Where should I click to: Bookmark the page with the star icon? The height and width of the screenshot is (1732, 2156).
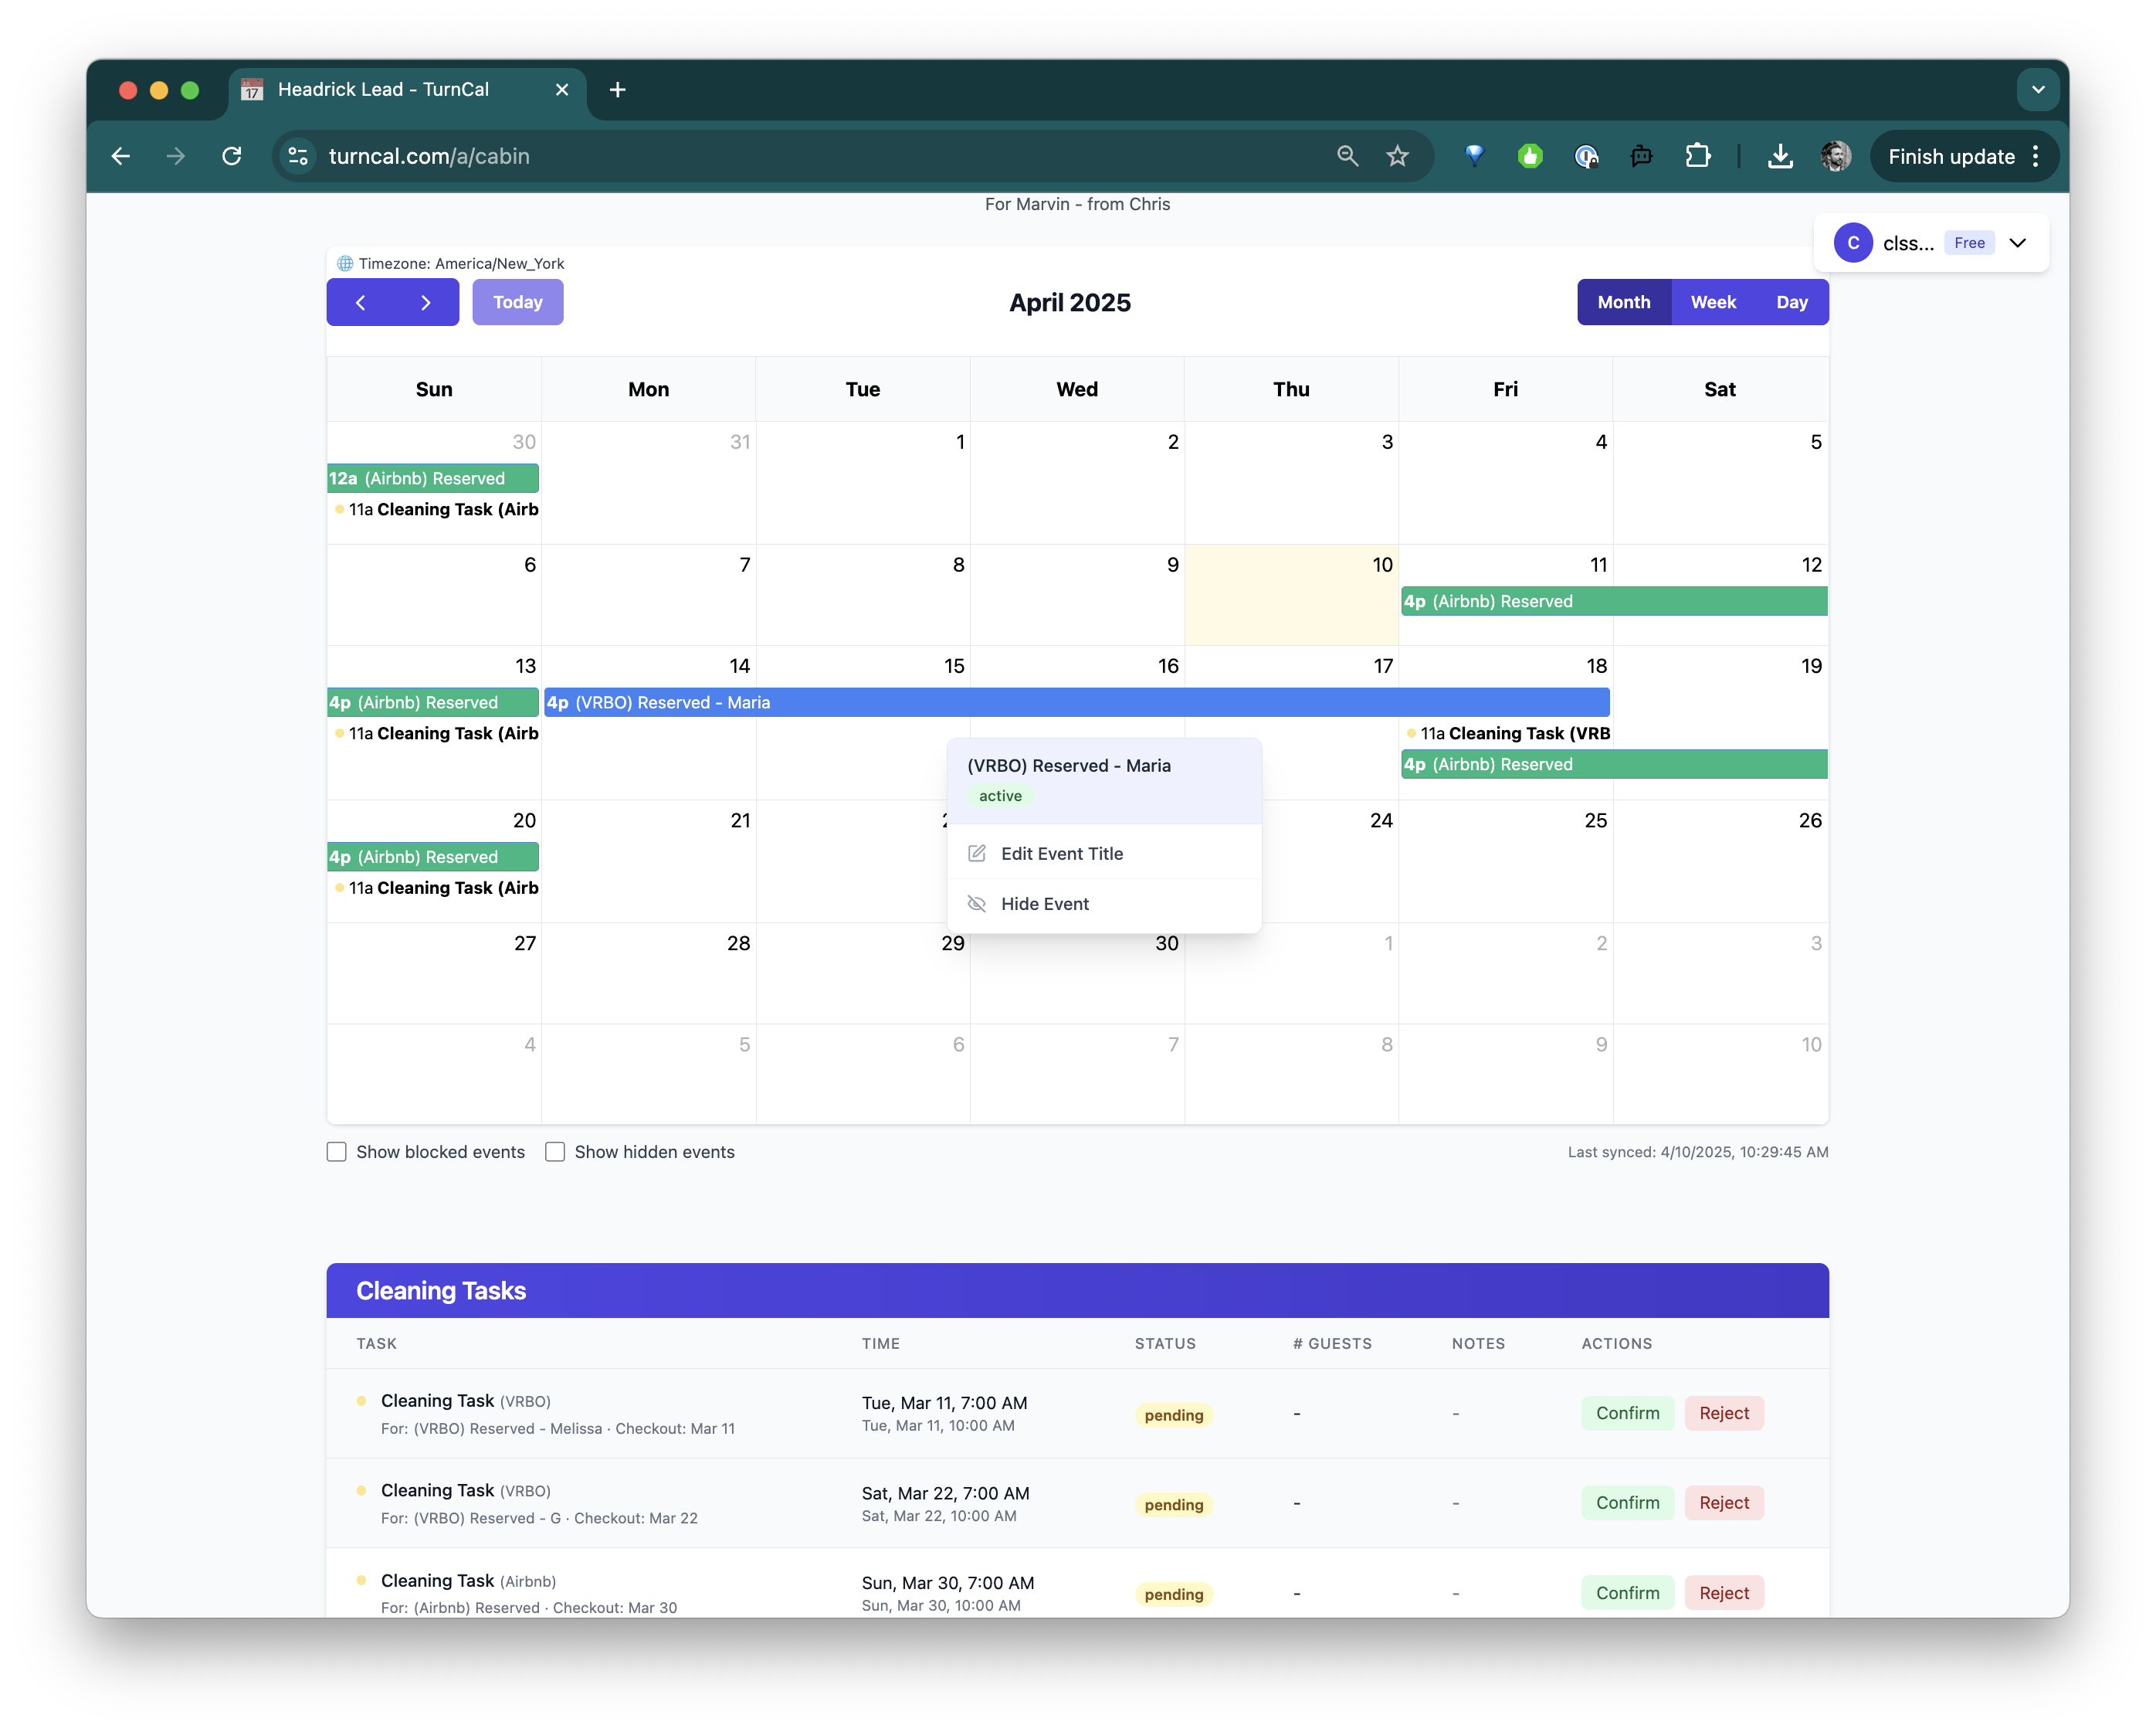tap(1397, 156)
